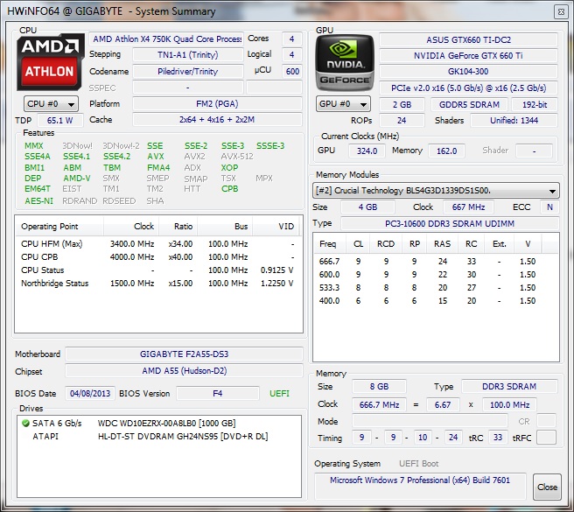
Task: Click the GPU clock value 324.0
Action: point(367,151)
